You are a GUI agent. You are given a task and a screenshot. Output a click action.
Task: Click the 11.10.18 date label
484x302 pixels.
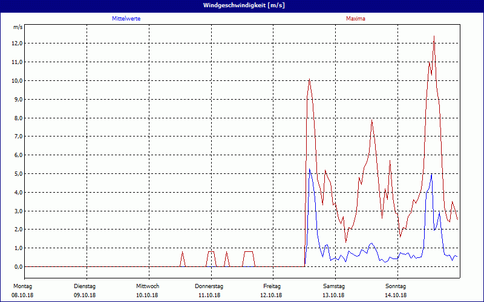tap(209, 295)
